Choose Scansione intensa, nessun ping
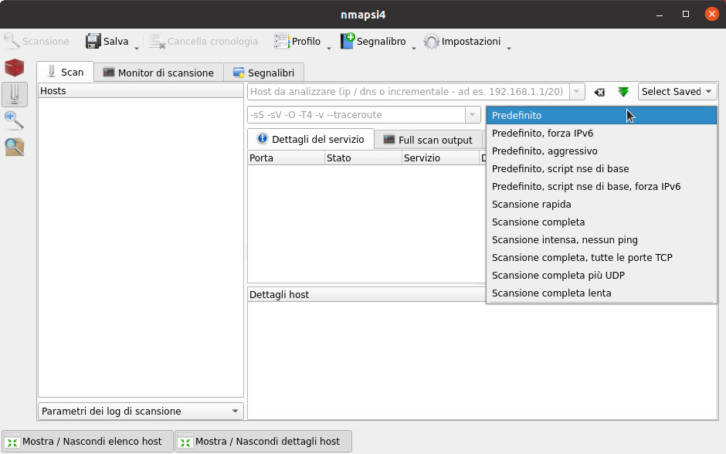This screenshot has width=726, height=454. [602, 239]
